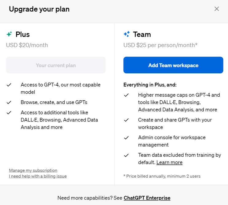
Task: Click the blue Team sparkle icon
Action: [x=127, y=34]
